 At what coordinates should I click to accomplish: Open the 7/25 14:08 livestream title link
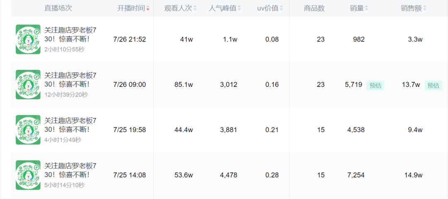[70, 170]
